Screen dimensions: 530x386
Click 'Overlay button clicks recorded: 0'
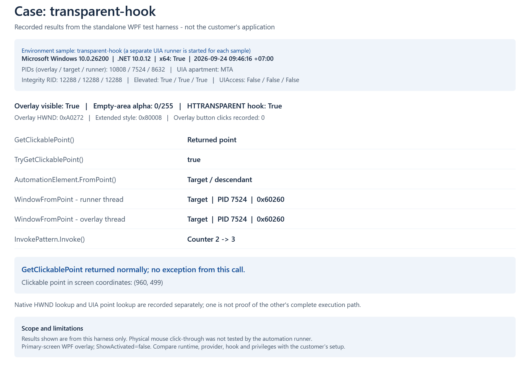[219, 118]
